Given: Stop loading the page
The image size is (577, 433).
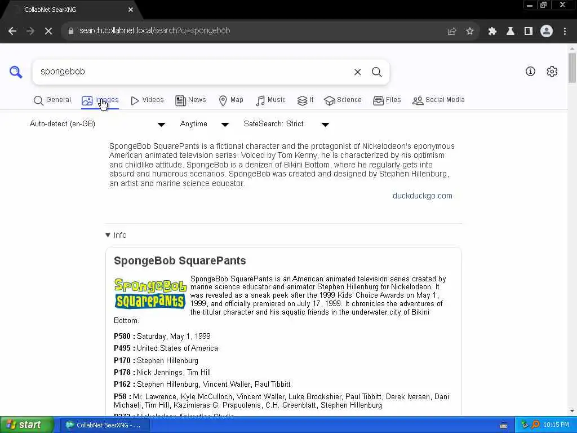Looking at the screenshot, I should coord(48,31).
